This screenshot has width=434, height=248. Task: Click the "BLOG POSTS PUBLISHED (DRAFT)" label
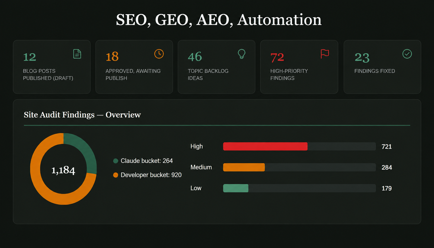pos(48,75)
